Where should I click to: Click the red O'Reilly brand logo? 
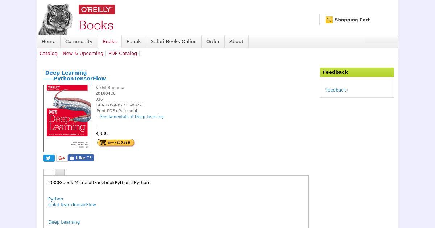(x=97, y=10)
